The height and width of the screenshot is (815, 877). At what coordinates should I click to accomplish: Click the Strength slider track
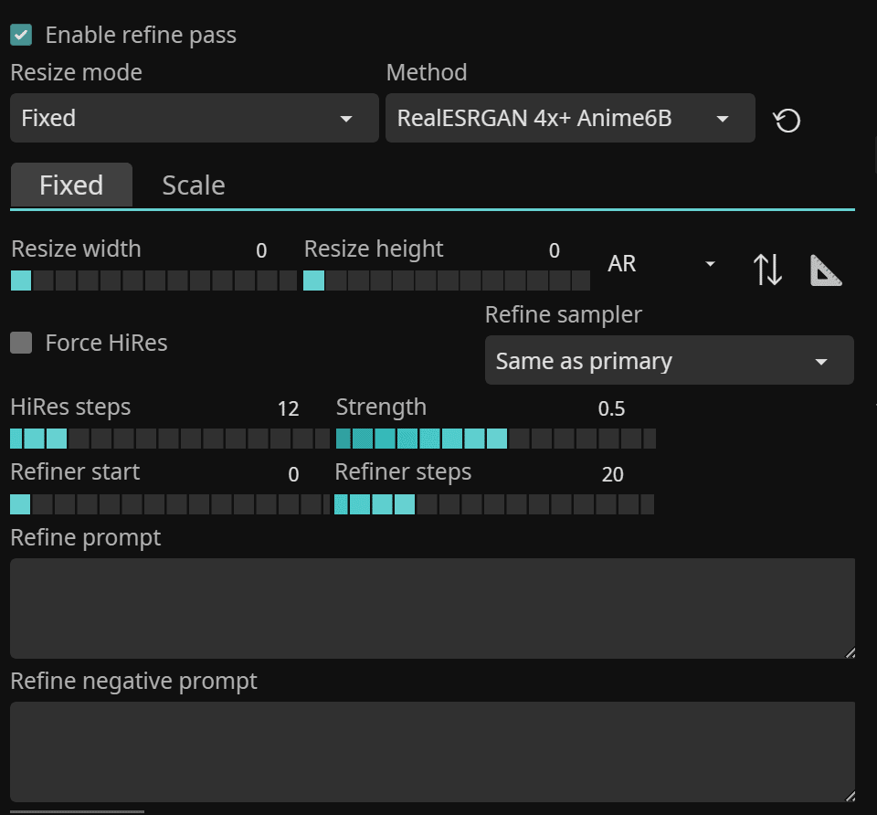point(496,439)
